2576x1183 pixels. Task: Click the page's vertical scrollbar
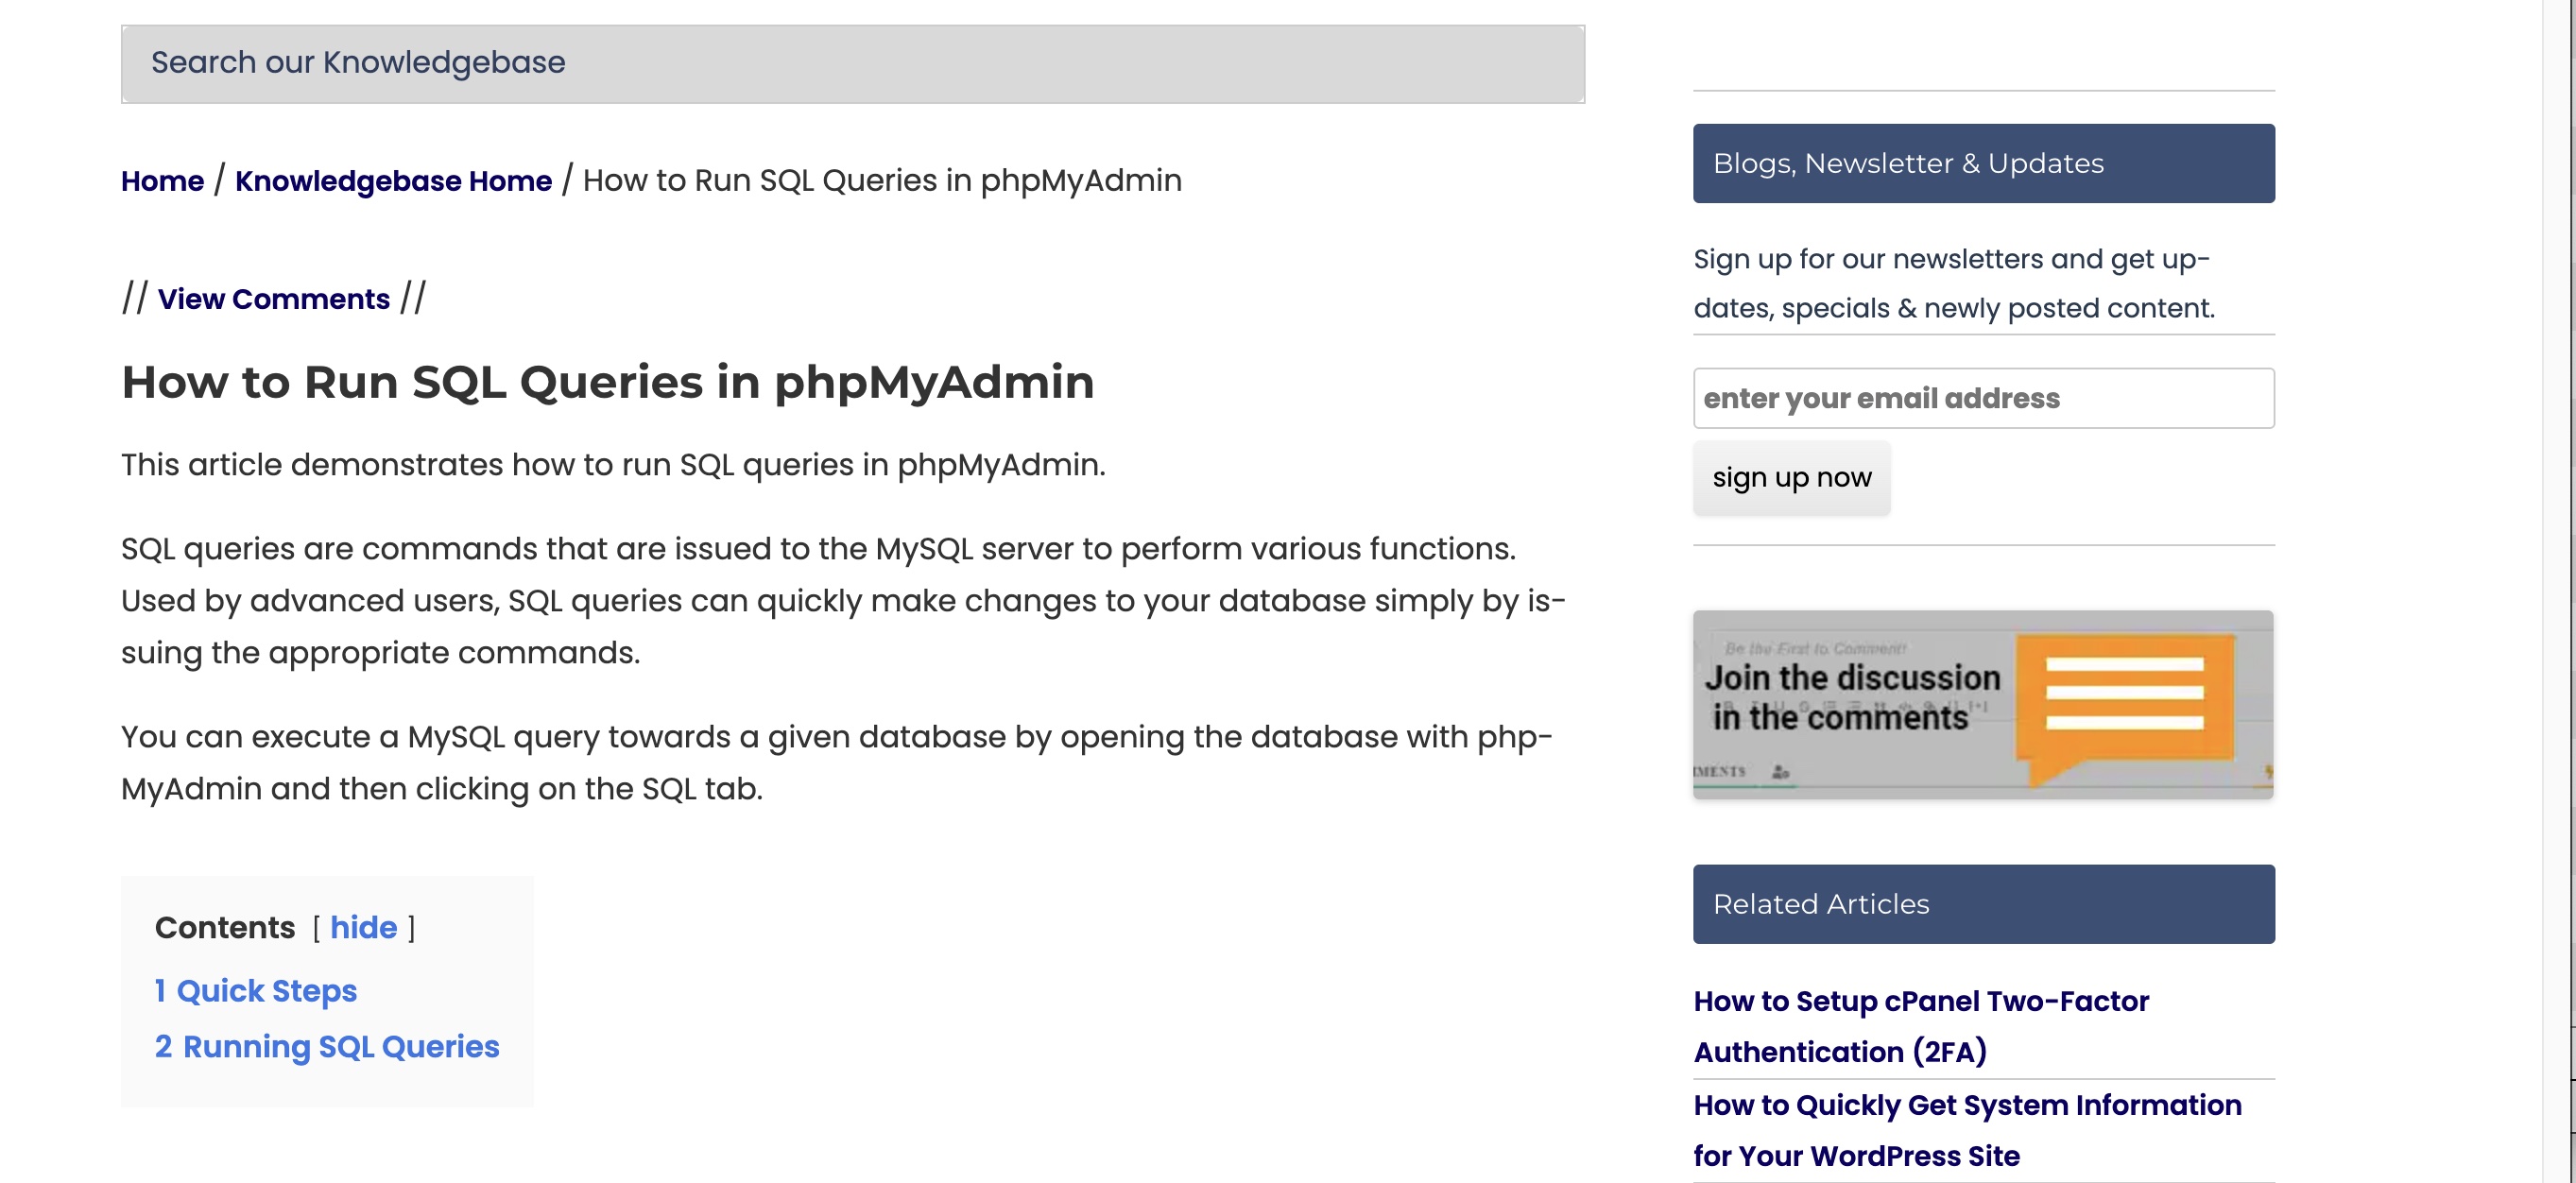point(2558,591)
